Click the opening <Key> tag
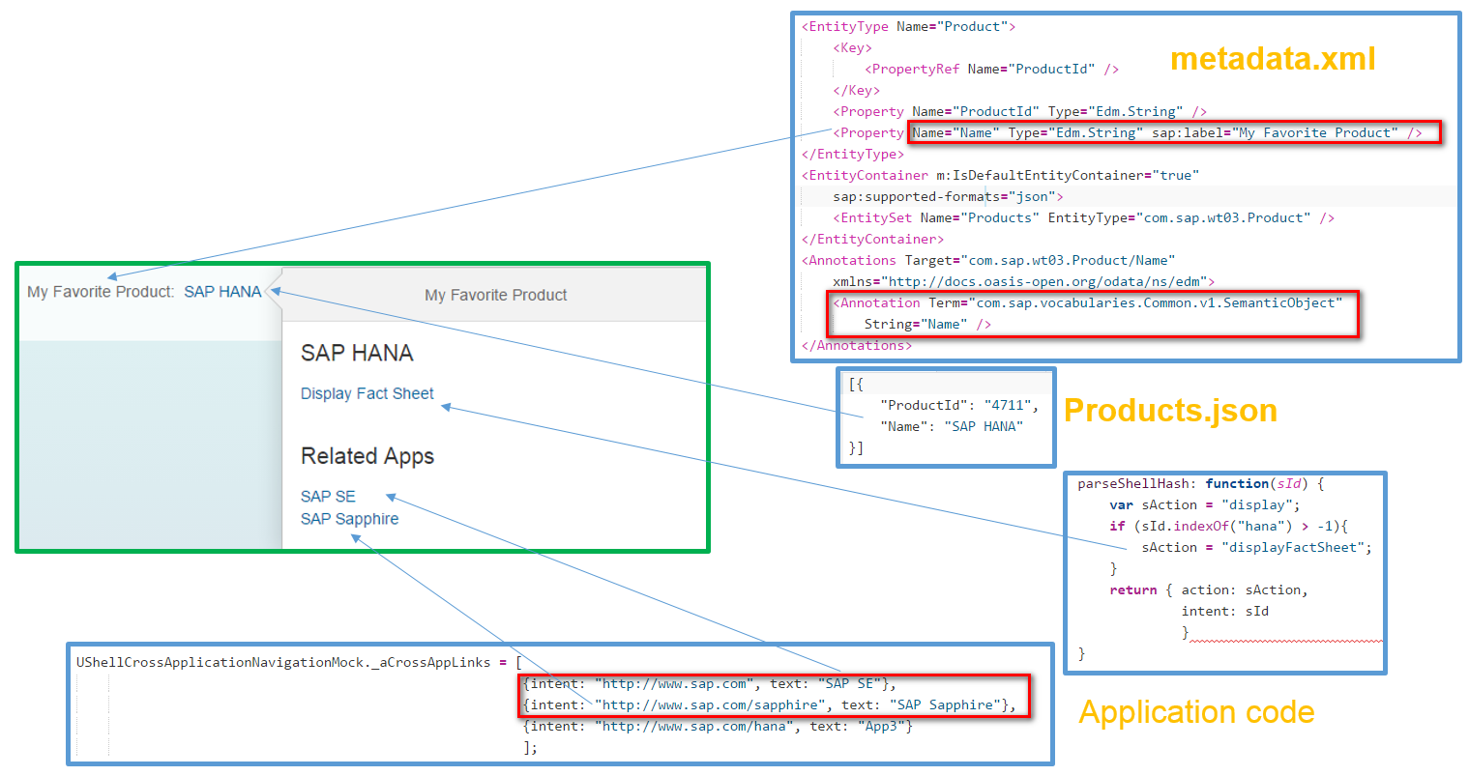1469x776 pixels. 852,48
